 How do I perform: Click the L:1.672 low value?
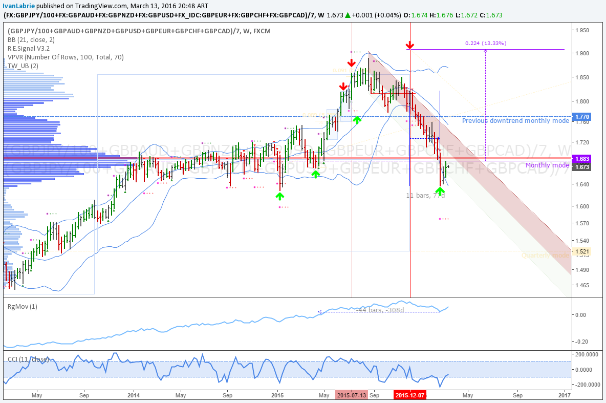tap(466, 15)
